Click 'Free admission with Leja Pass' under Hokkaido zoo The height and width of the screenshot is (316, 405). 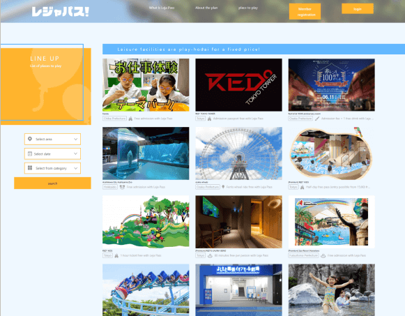click(146, 187)
